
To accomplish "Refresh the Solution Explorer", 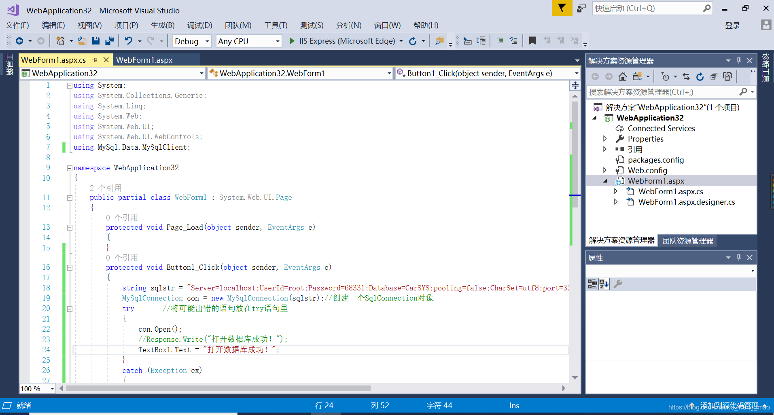I will 700,76.
